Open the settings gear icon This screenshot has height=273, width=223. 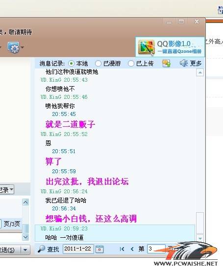(13, 47)
